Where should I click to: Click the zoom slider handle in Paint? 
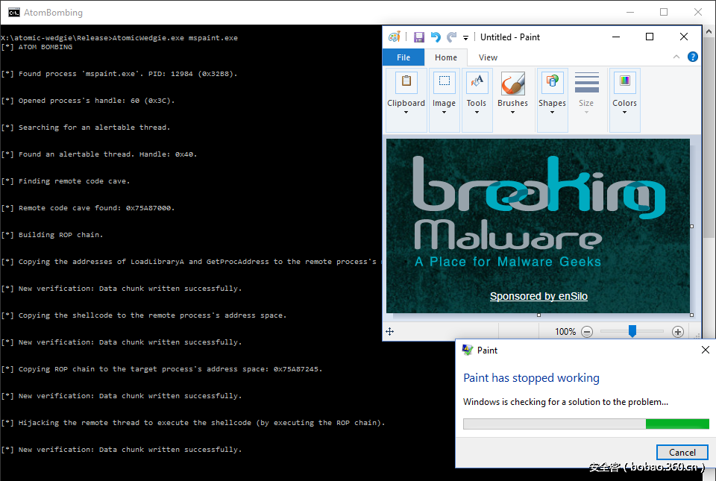coord(632,331)
